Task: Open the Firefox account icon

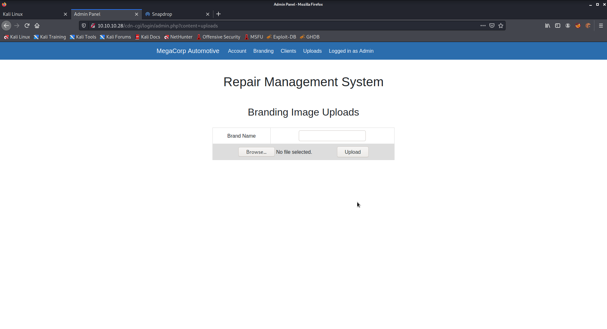Action: point(568,26)
